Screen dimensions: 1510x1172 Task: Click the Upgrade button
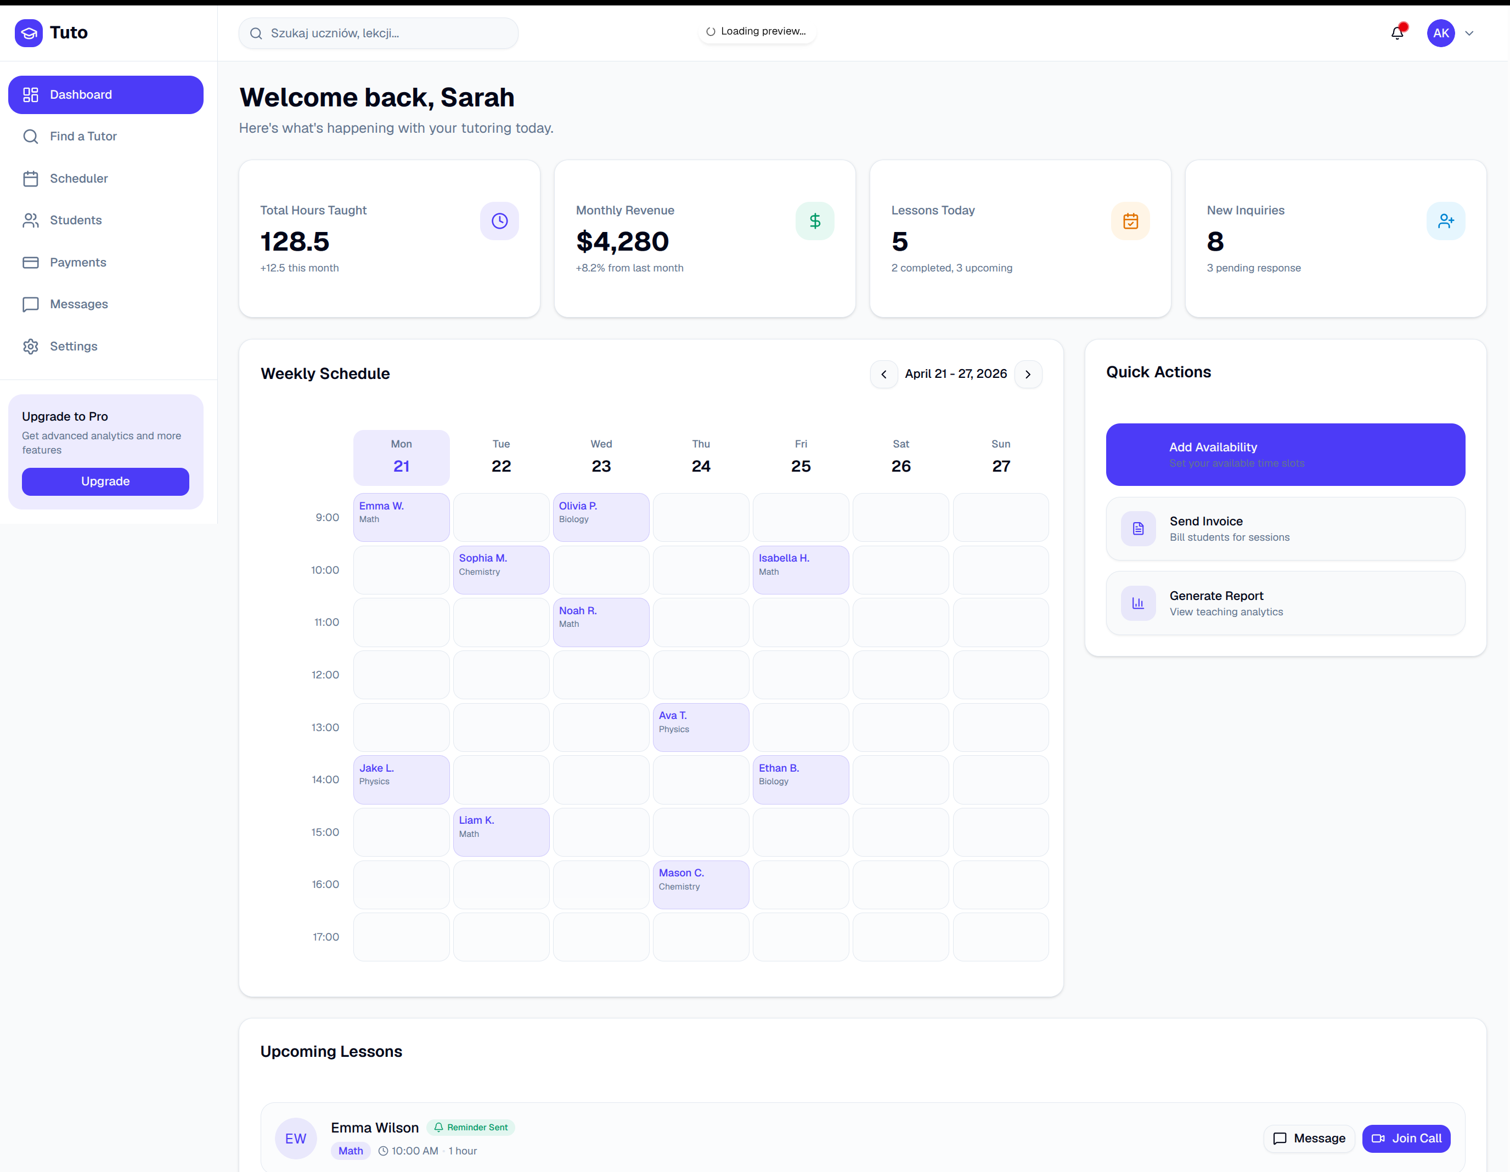point(105,481)
